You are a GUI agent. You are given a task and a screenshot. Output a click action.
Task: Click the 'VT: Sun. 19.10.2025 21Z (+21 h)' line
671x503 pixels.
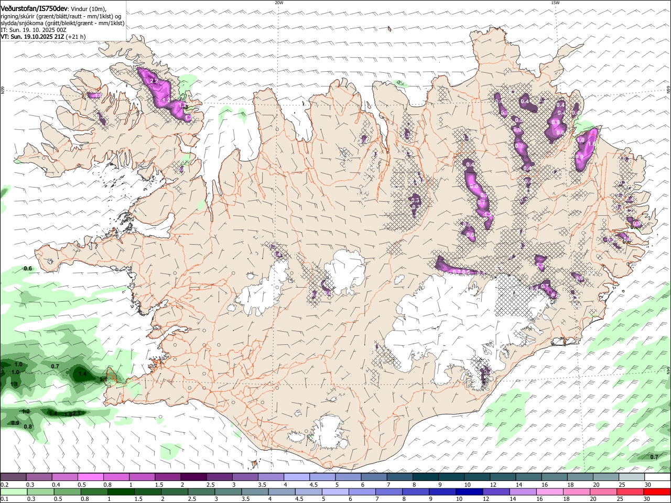point(43,37)
